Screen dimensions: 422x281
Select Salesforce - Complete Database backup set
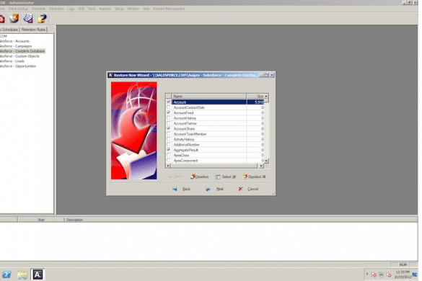click(22, 51)
